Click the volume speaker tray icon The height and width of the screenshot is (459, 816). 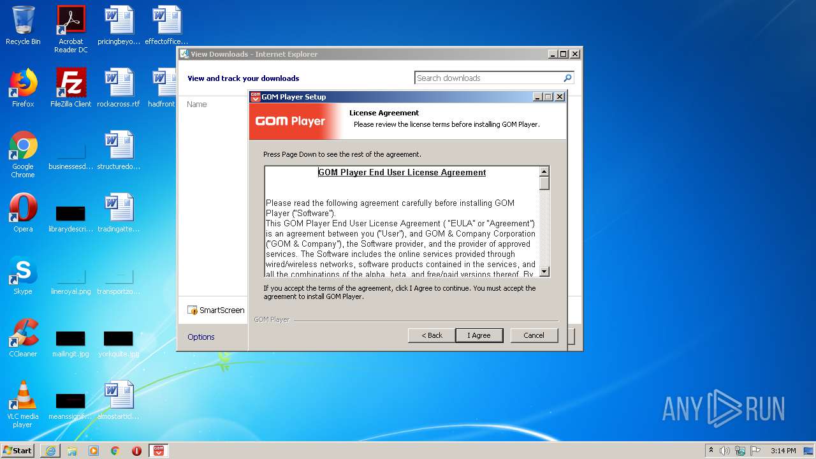(x=725, y=451)
